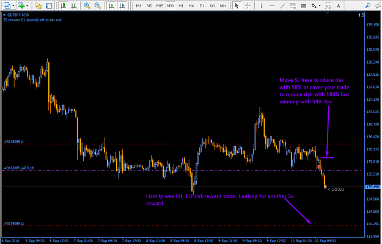Expand the GBPJPY,M30 chart triangle menu
382x244 pixels.
[x=4, y=15]
